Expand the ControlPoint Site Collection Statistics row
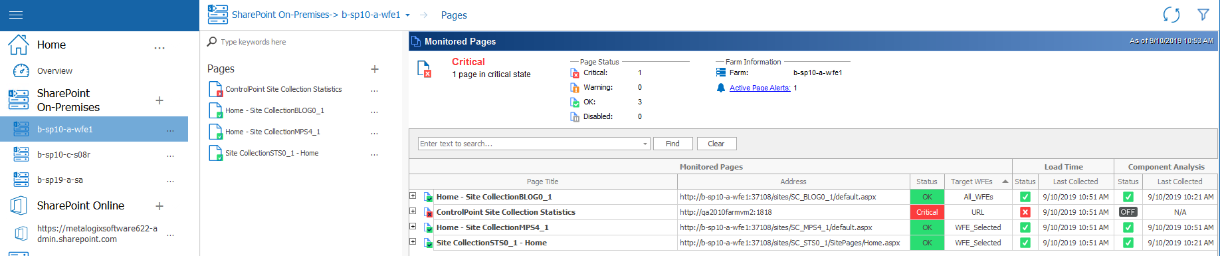This screenshot has width=1220, height=256. point(413,211)
